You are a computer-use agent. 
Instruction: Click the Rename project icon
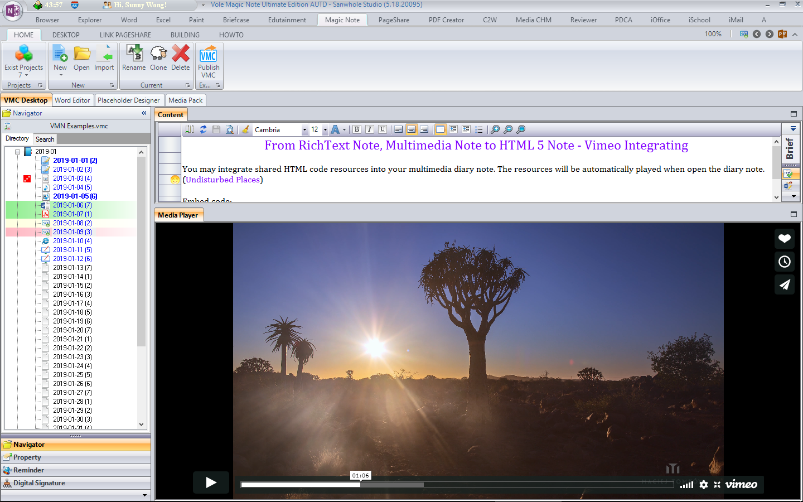[134, 58]
